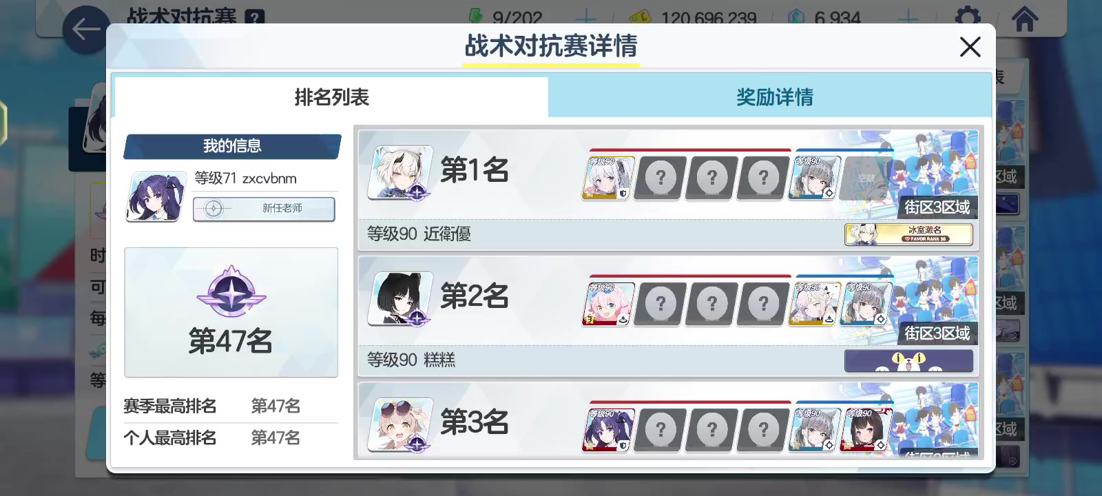Click the 街区3区域 label on rank 2
Viewport: 1102px width, 496px height.
937,333
